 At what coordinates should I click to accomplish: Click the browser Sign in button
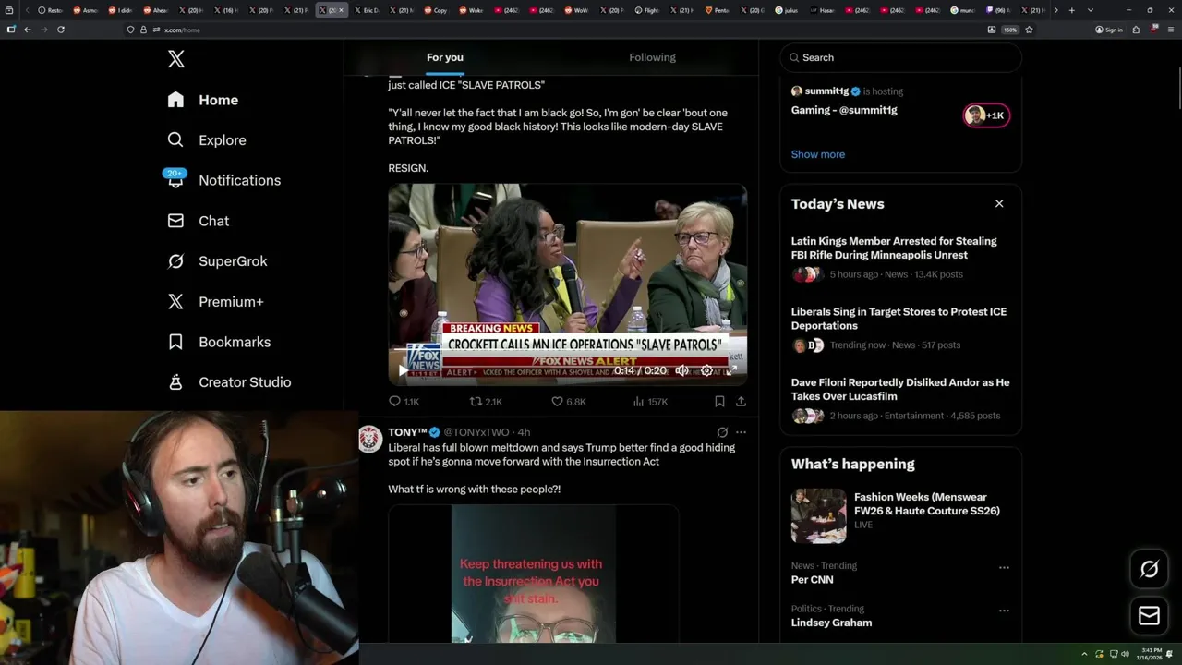1109,30
